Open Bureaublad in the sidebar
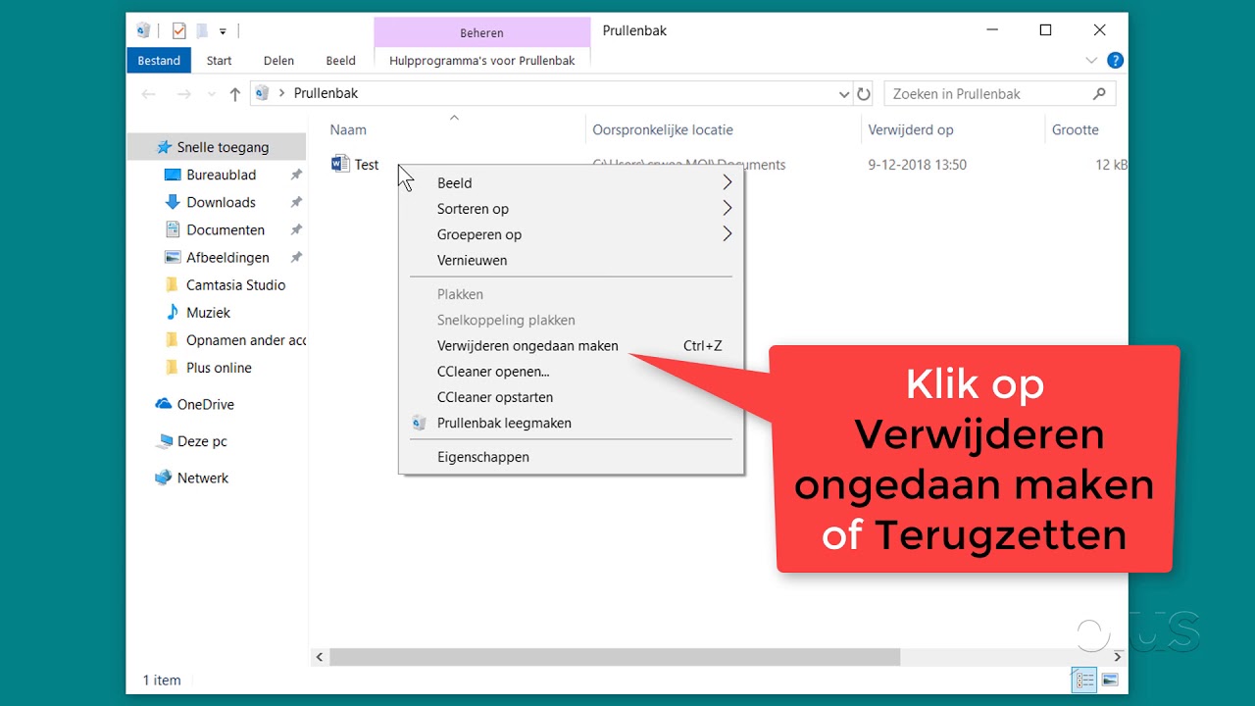The height and width of the screenshot is (706, 1255). 211,175
